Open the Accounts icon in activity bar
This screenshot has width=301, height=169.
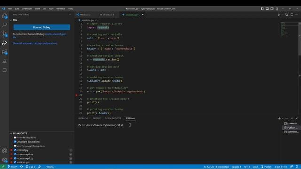click(x=4, y=151)
